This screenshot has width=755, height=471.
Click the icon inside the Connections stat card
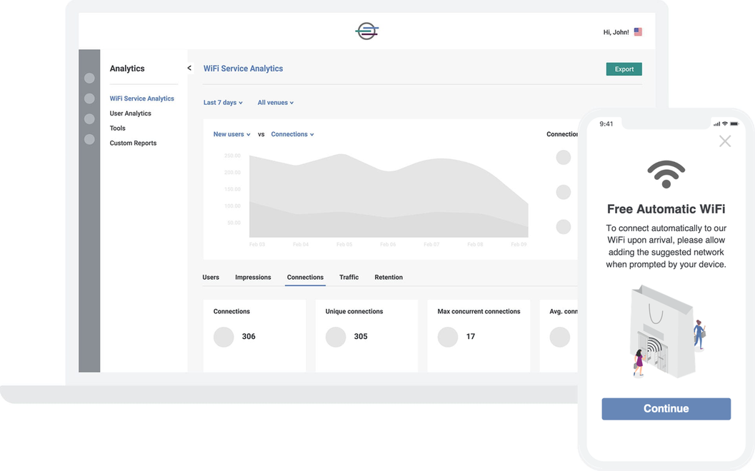pos(224,336)
